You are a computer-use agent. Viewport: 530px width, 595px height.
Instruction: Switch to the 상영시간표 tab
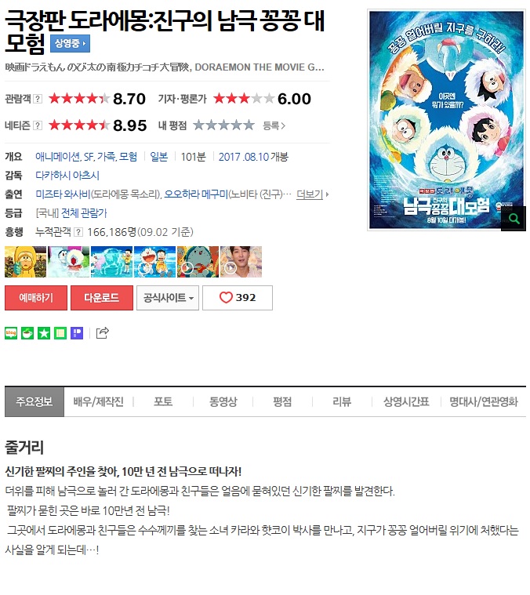406,401
